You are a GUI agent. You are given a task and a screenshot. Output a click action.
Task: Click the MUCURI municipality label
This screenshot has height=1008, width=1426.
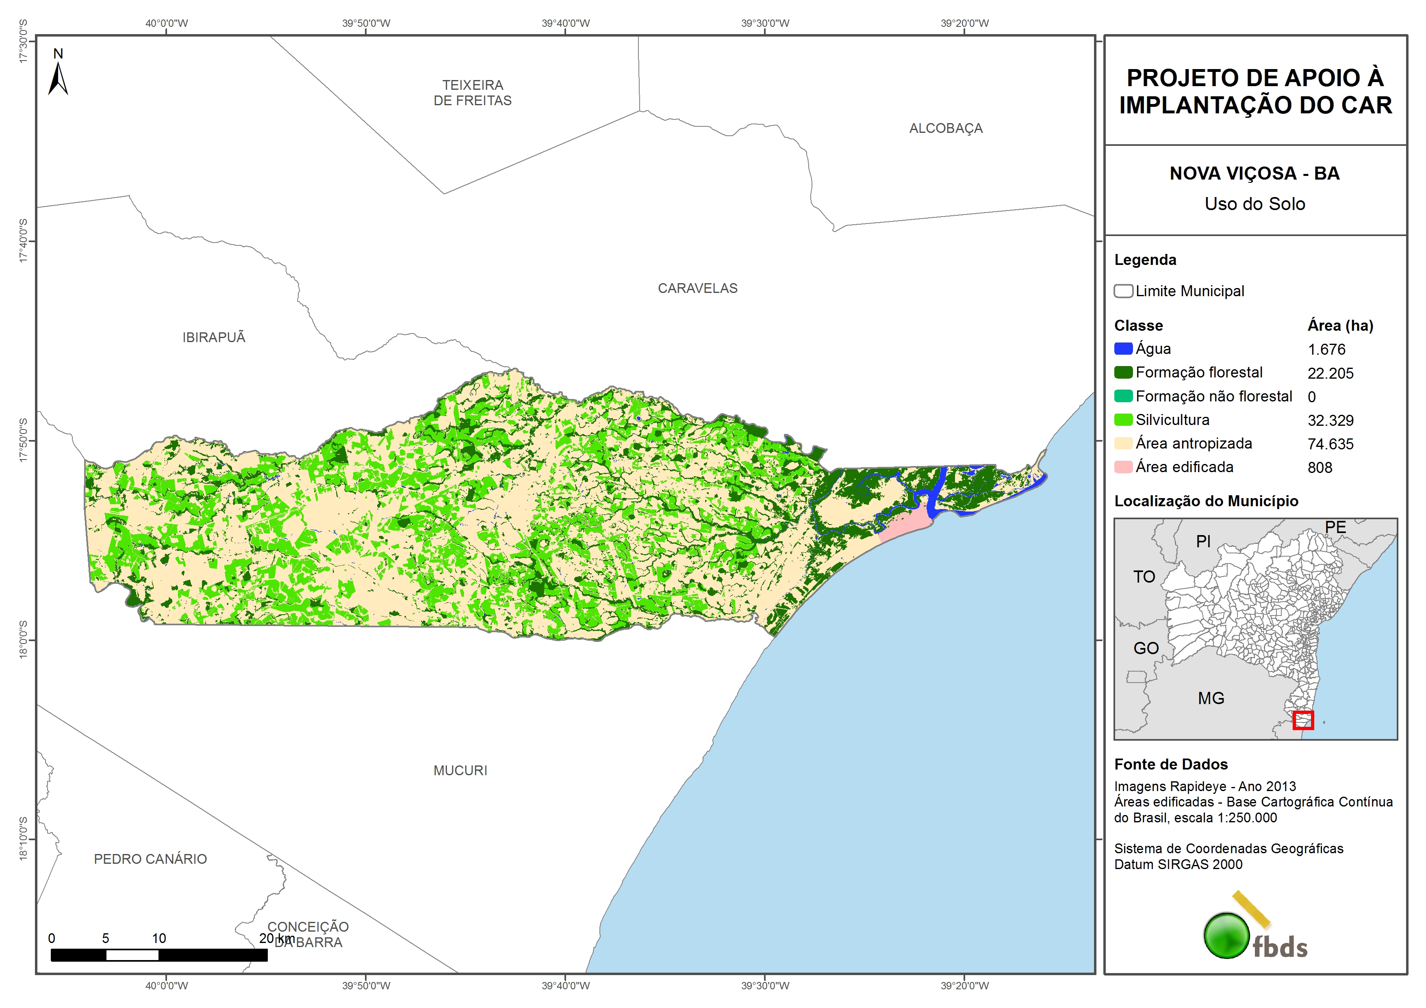(x=460, y=770)
